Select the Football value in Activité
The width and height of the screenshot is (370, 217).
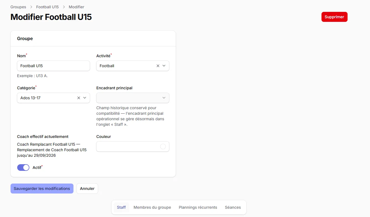pos(107,66)
